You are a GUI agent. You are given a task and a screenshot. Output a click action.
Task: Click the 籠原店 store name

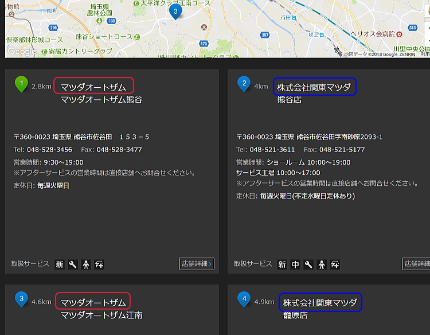tap(295, 315)
